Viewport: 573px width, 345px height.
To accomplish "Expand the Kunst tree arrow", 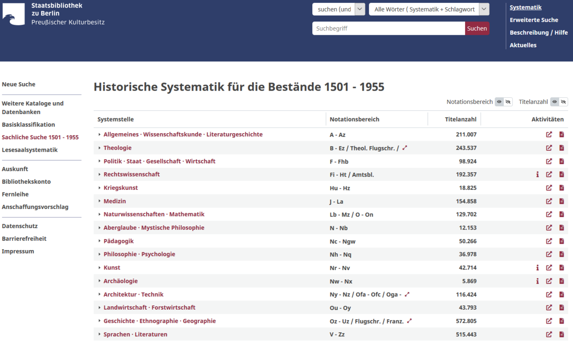I will (x=99, y=268).
